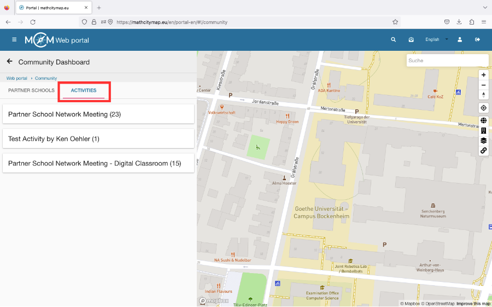Viewport: 492px width, 307px height.
Task: Expand the browser tab list chevron
Action: click(x=484, y=8)
